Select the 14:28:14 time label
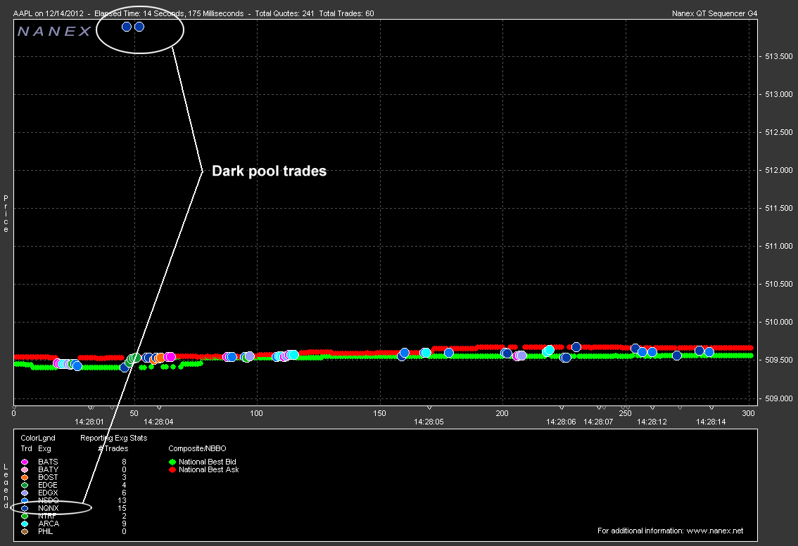798x546 pixels. pos(711,422)
